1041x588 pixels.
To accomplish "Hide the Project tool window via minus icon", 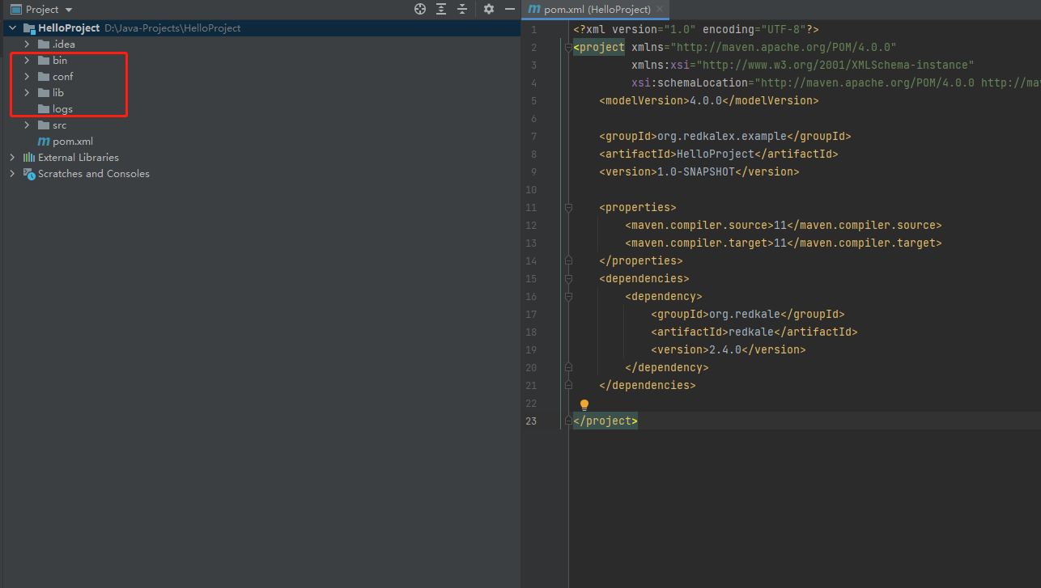I will [510, 9].
